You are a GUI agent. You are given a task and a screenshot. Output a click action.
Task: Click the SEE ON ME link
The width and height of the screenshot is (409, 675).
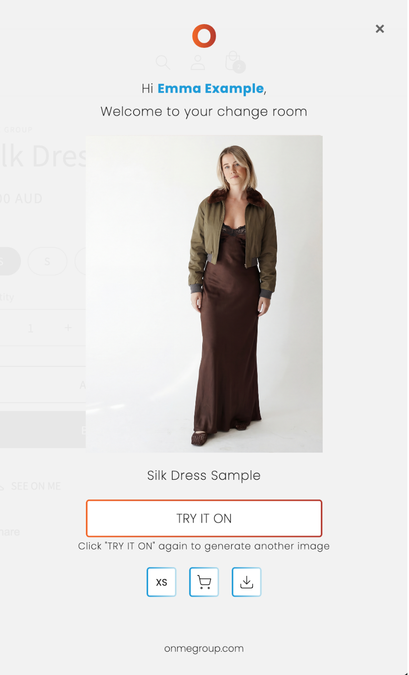(35, 486)
